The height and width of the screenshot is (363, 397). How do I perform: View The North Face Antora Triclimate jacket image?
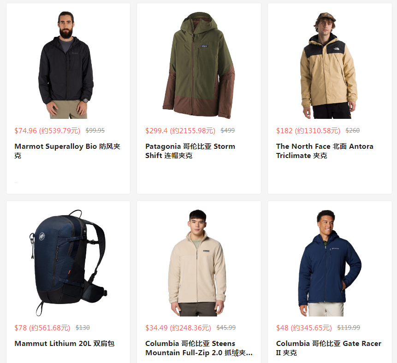(329, 65)
